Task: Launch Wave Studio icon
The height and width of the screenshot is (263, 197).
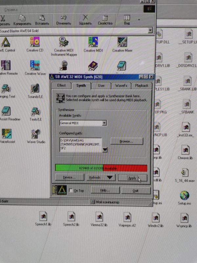Action: pos(36,134)
